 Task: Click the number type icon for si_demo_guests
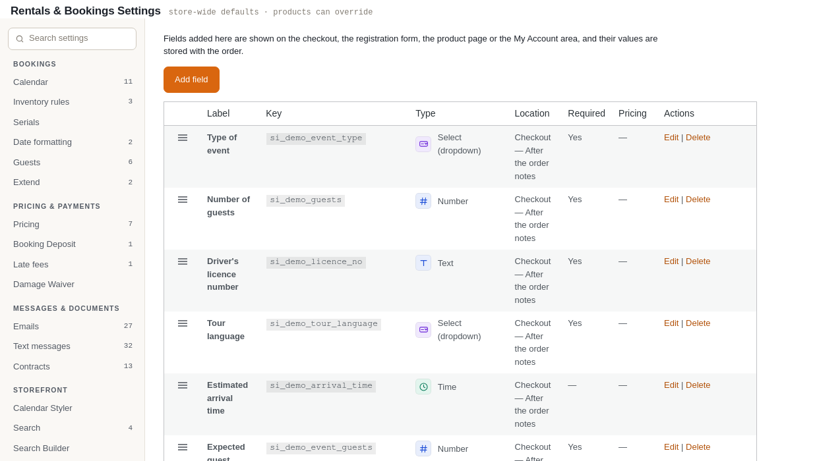coord(423,201)
